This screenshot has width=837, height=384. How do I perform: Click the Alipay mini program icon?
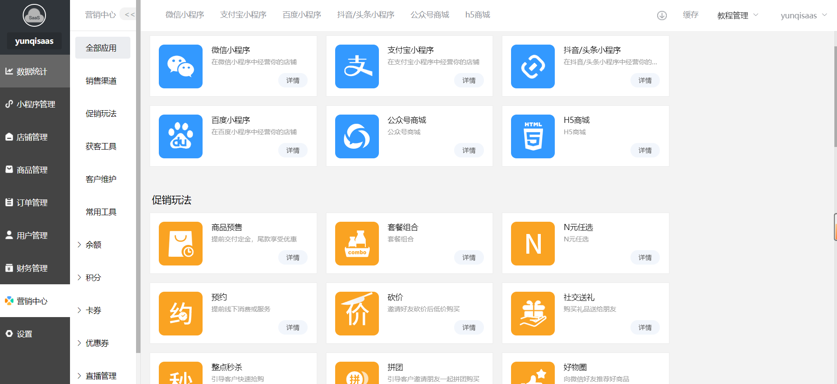click(357, 66)
